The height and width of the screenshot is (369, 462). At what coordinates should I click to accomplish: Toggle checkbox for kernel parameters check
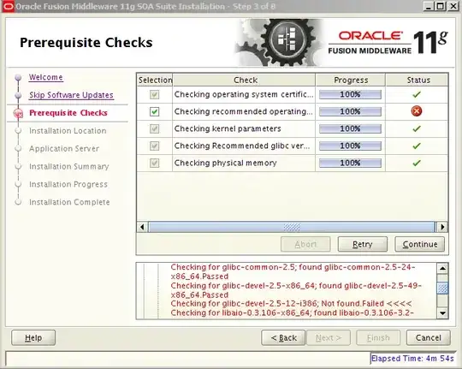pyautogui.click(x=154, y=129)
